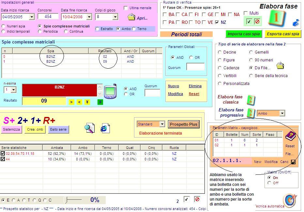
Task: Open the Data inizio ricerca dropdown
Action: pyautogui.click(x=32, y=17)
